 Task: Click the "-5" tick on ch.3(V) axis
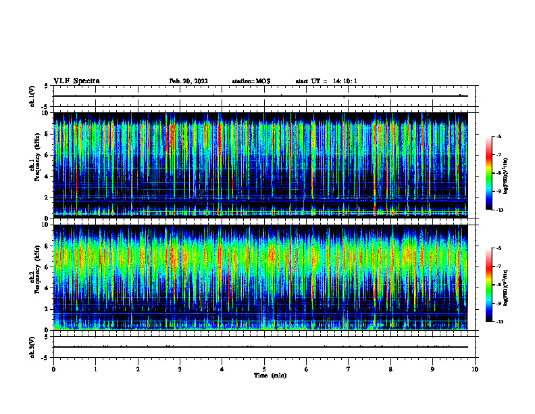[45, 358]
